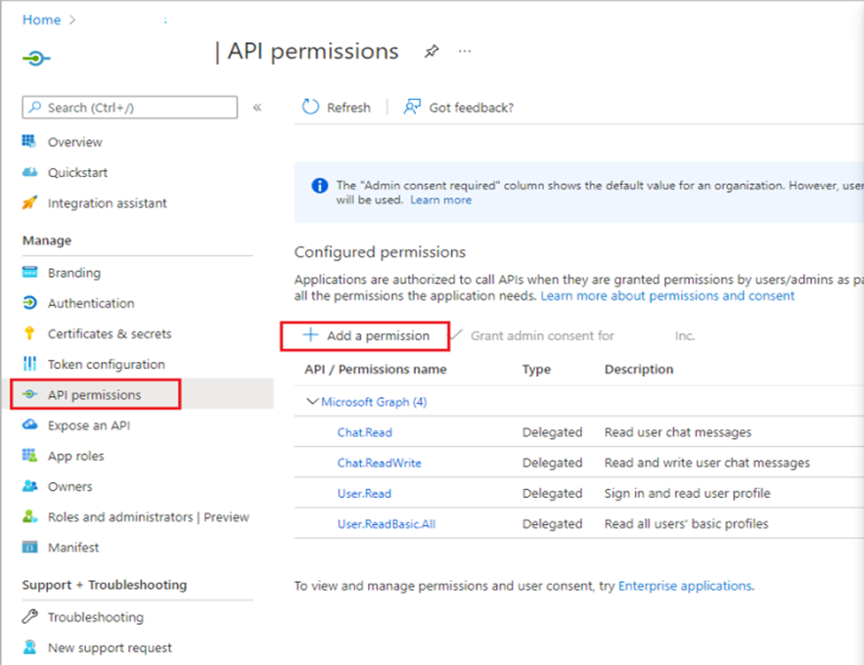Open the more options ellipsis beside the title
Screen dimensions: 864x665
coord(465,52)
